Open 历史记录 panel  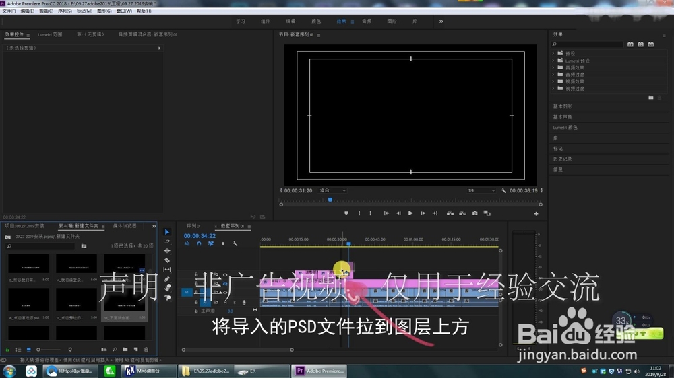pos(562,159)
